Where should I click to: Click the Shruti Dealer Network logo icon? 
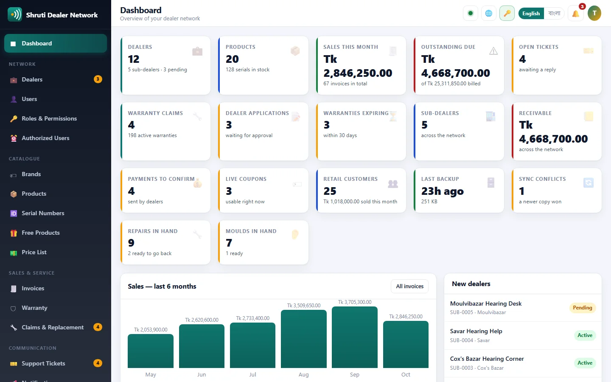[x=15, y=14]
